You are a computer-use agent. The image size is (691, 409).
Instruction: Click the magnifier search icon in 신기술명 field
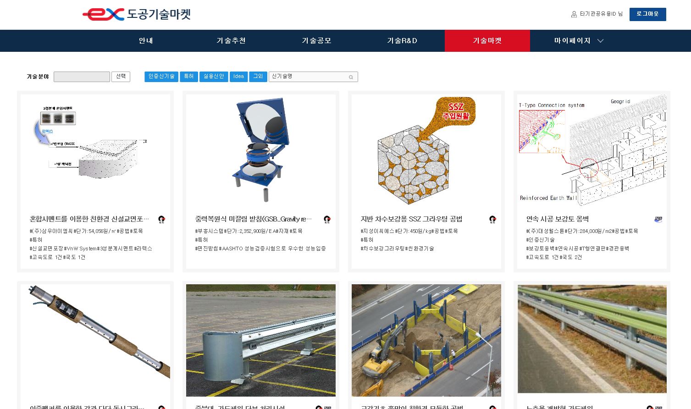tap(351, 77)
